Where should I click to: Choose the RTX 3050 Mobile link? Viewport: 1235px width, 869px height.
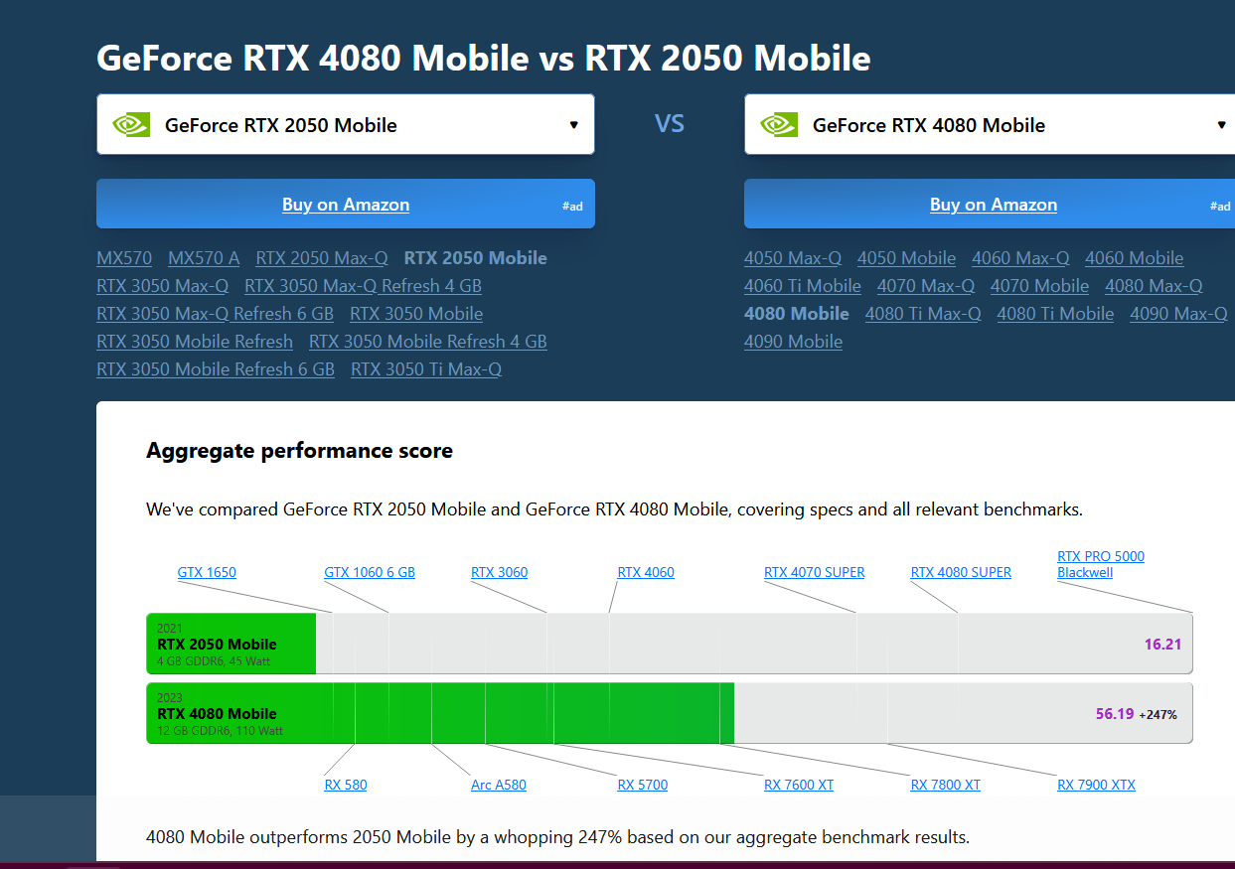[416, 314]
